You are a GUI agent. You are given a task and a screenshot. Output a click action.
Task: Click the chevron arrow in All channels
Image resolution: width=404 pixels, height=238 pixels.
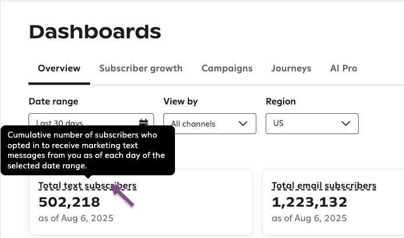coord(243,124)
